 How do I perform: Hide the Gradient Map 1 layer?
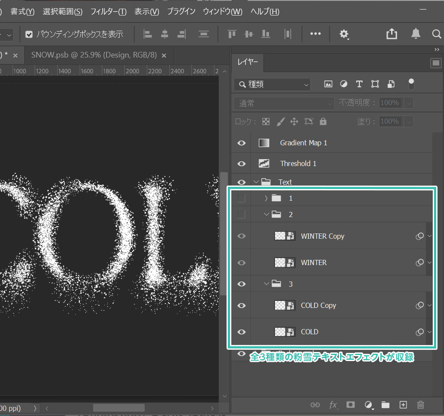pyautogui.click(x=242, y=143)
